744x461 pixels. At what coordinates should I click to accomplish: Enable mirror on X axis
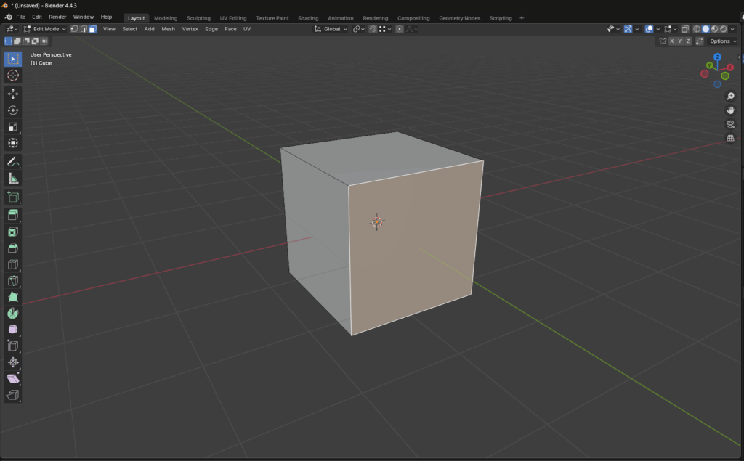[x=672, y=41]
